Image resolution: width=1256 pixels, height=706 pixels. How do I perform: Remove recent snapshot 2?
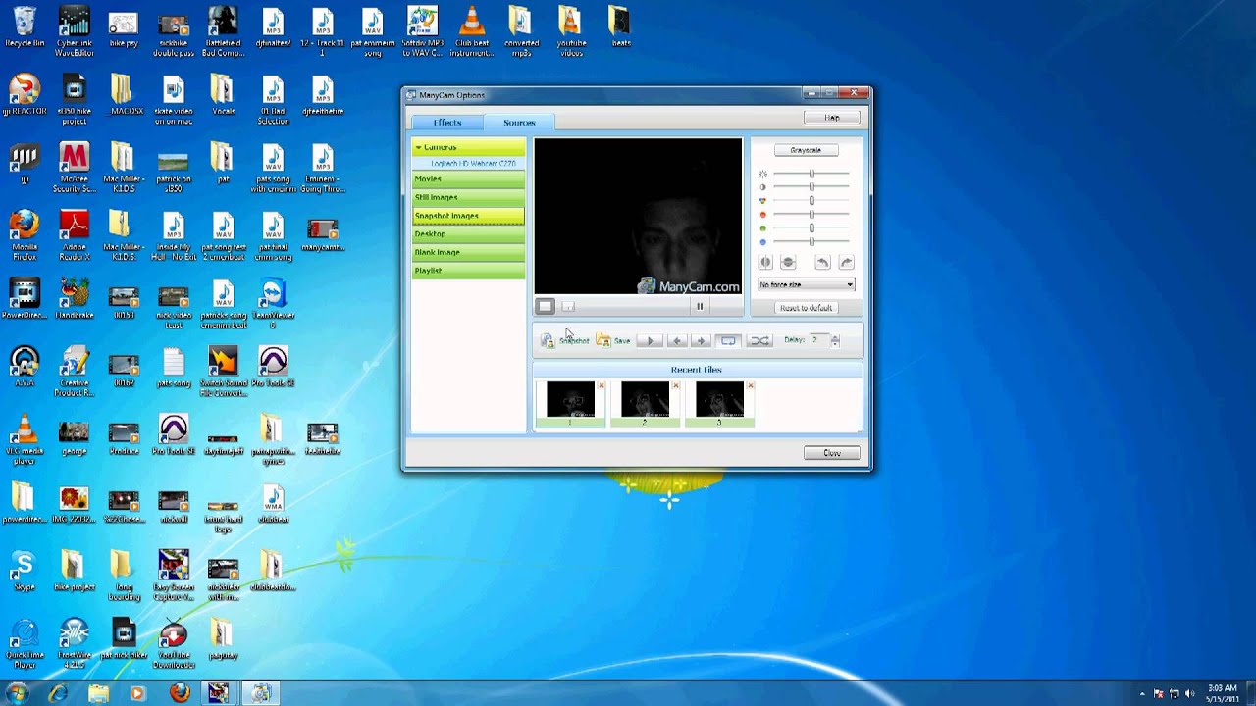tap(676, 385)
